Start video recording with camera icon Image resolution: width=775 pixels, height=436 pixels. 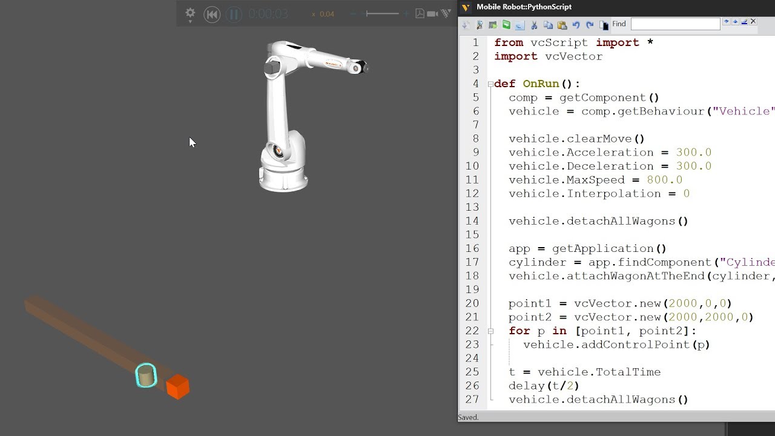point(432,13)
